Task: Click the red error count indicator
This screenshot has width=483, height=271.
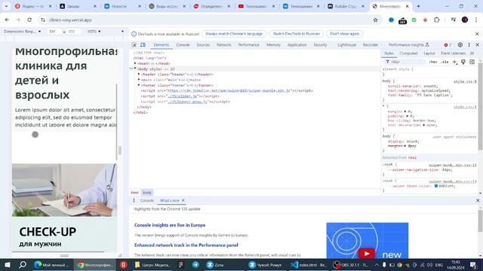Action: [x=448, y=45]
